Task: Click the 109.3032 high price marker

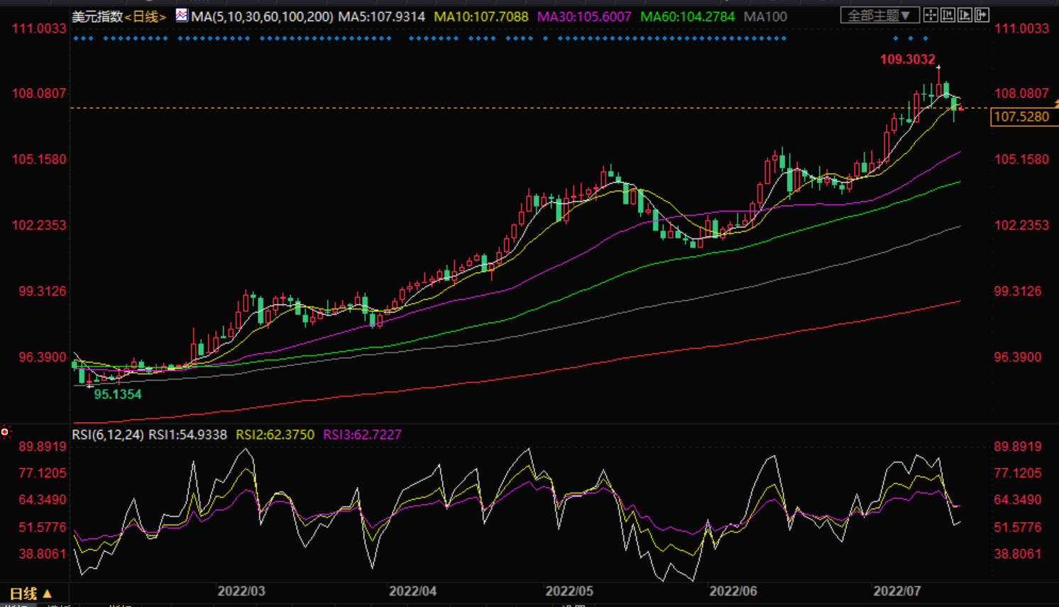Action: pos(907,60)
